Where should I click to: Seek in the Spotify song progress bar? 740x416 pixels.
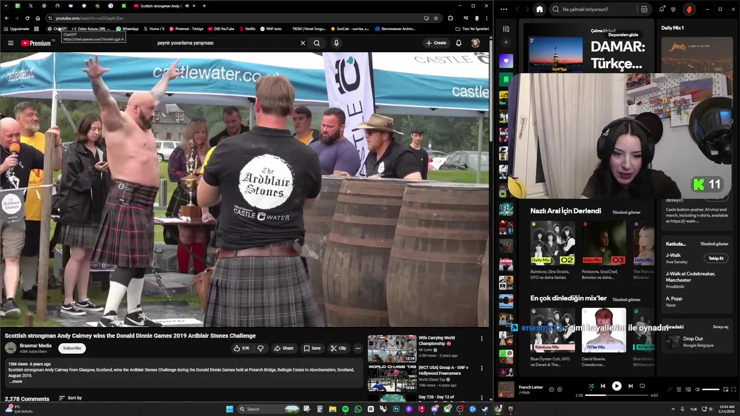click(x=616, y=395)
